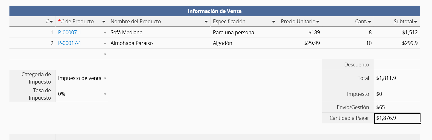Screen dimensions: 432x140
Task: Select the Cantidad a Pagar $1,876.9 cell
Action: [x=397, y=118]
